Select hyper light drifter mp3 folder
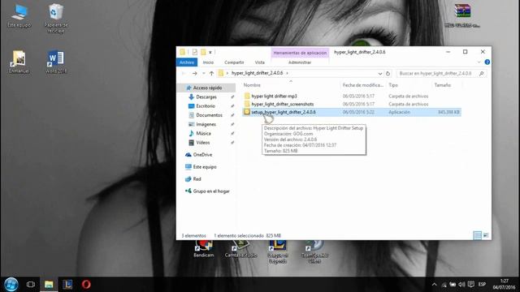 pyautogui.click(x=274, y=96)
